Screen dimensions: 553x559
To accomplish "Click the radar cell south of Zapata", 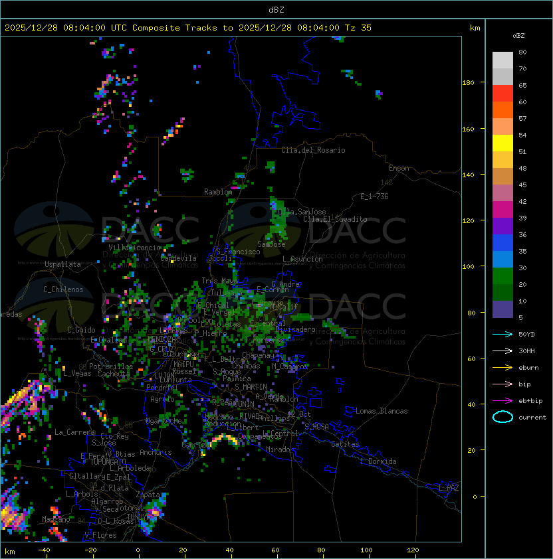I will (153, 513).
